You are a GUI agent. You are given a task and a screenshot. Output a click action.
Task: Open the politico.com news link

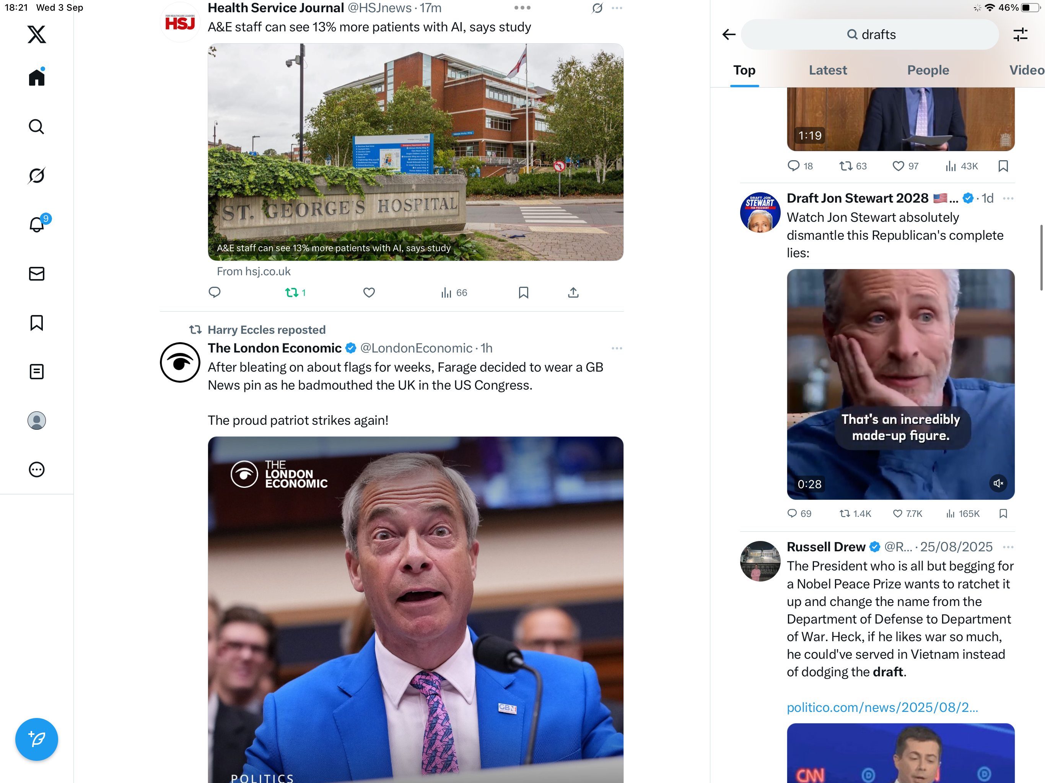(x=882, y=707)
